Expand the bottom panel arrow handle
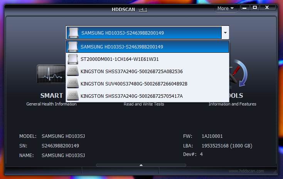283x179 pixels. [x=141, y=165]
